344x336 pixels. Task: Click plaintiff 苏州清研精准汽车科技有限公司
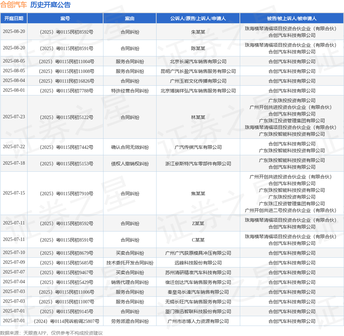tap(198, 272)
